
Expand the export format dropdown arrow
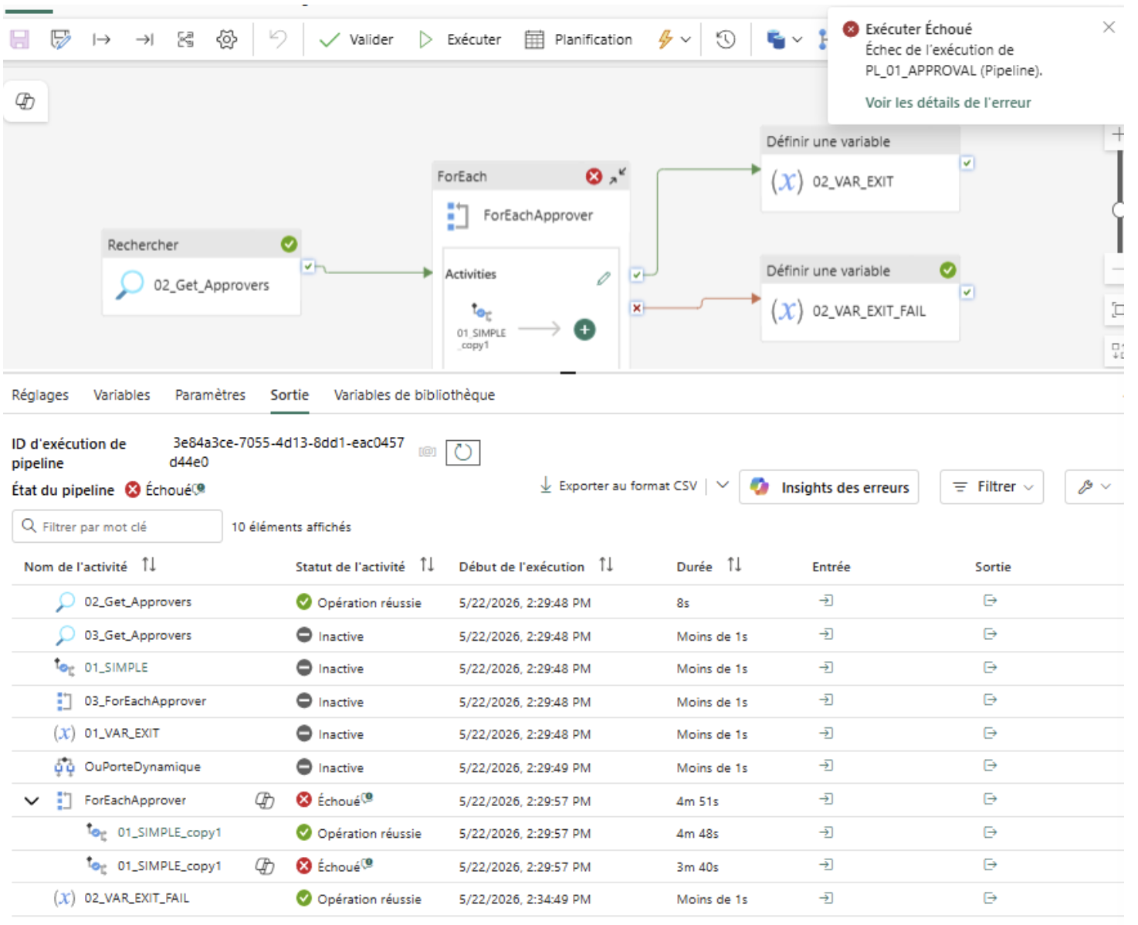click(x=723, y=486)
